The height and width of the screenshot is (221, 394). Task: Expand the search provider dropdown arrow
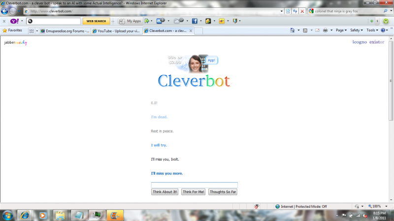coord(391,11)
